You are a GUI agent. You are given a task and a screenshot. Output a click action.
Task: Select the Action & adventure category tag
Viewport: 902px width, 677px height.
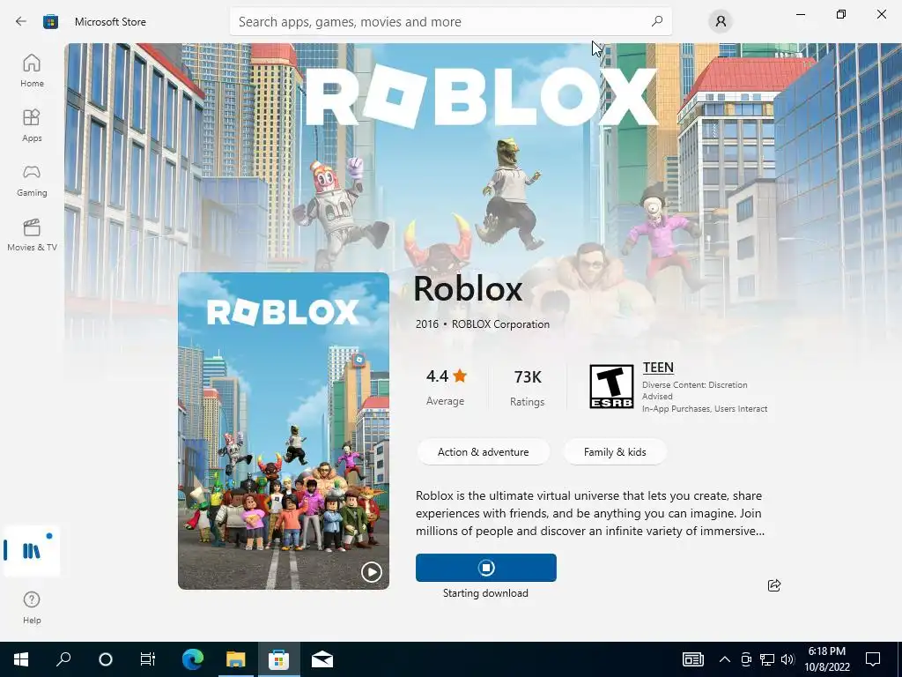pos(484,452)
